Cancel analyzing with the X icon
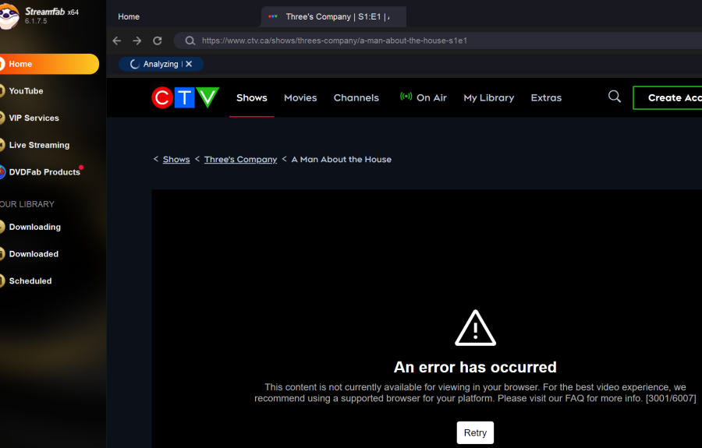This screenshot has width=702, height=448. 189,64
